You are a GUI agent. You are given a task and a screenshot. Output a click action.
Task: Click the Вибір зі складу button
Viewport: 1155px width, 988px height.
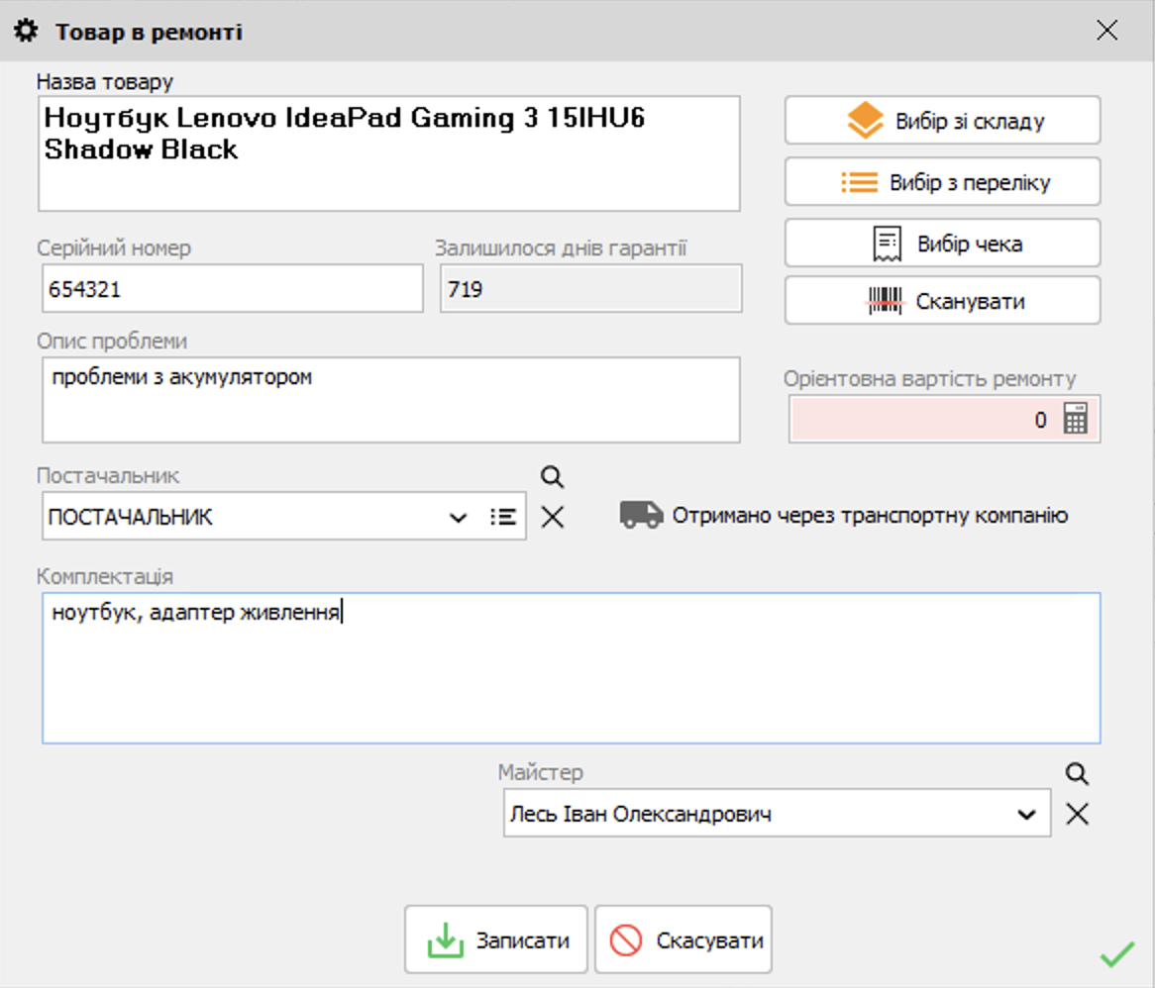point(943,120)
